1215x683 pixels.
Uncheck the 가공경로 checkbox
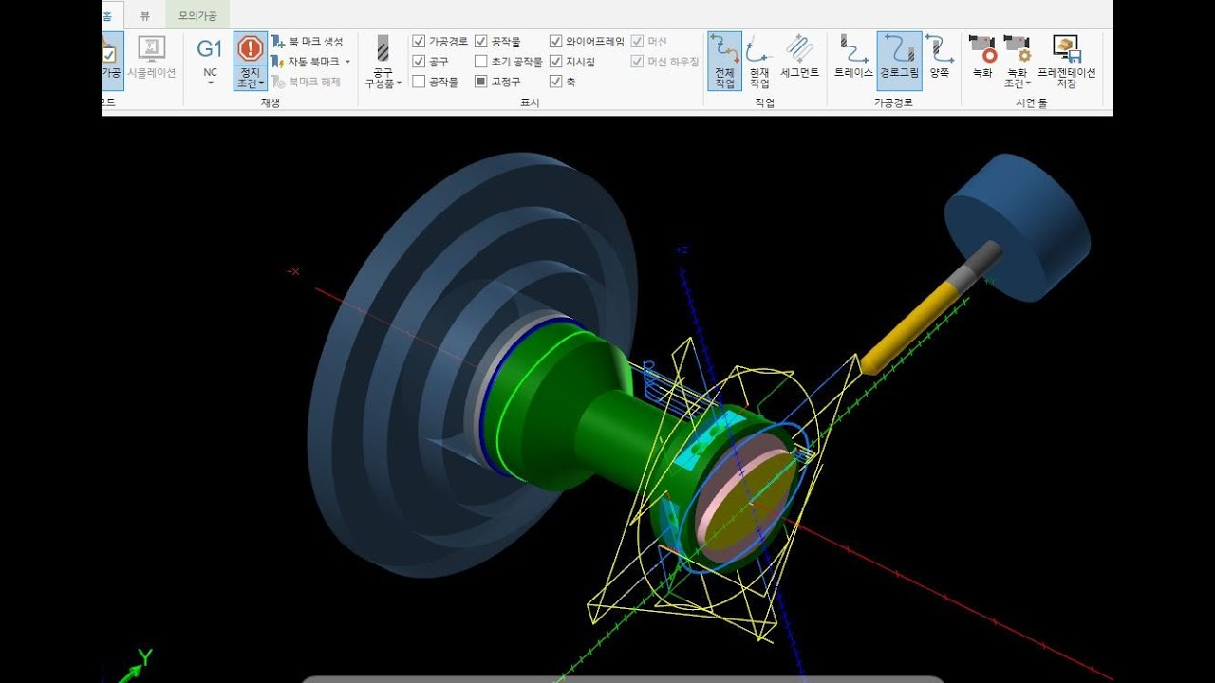419,42
